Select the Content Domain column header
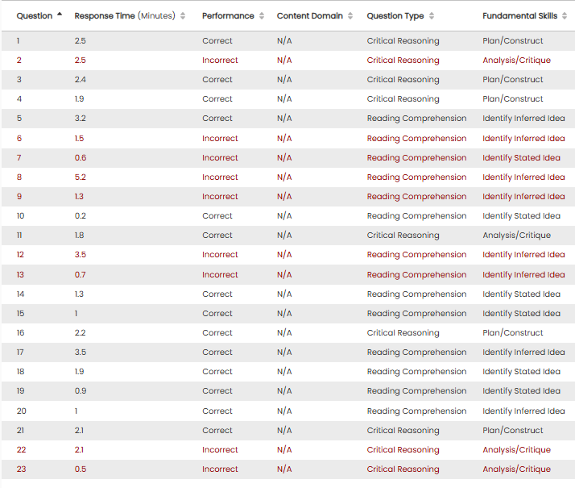The image size is (575, 488). click(x=309, y=16)
